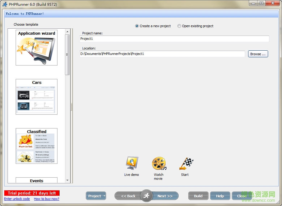
Task: Choose the Classified template thumbnail
Action: (37, 146)
